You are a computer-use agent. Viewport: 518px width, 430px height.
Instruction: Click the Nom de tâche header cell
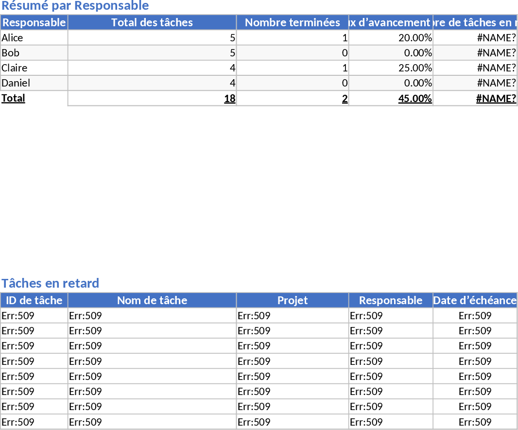(152, 300)
